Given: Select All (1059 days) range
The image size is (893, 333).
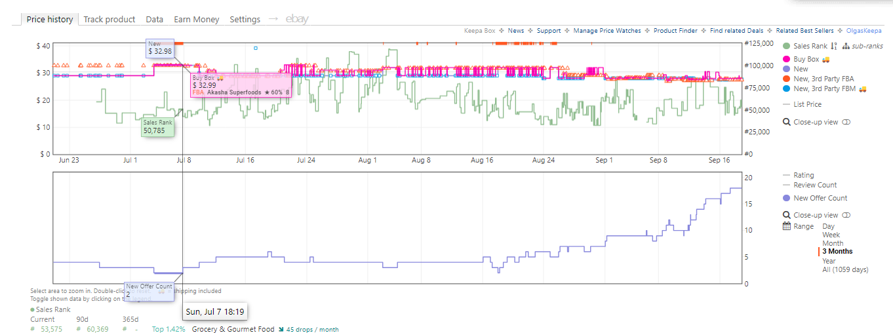Looking at the screenshot, I should pyautogui.click(x=845, y=269).
